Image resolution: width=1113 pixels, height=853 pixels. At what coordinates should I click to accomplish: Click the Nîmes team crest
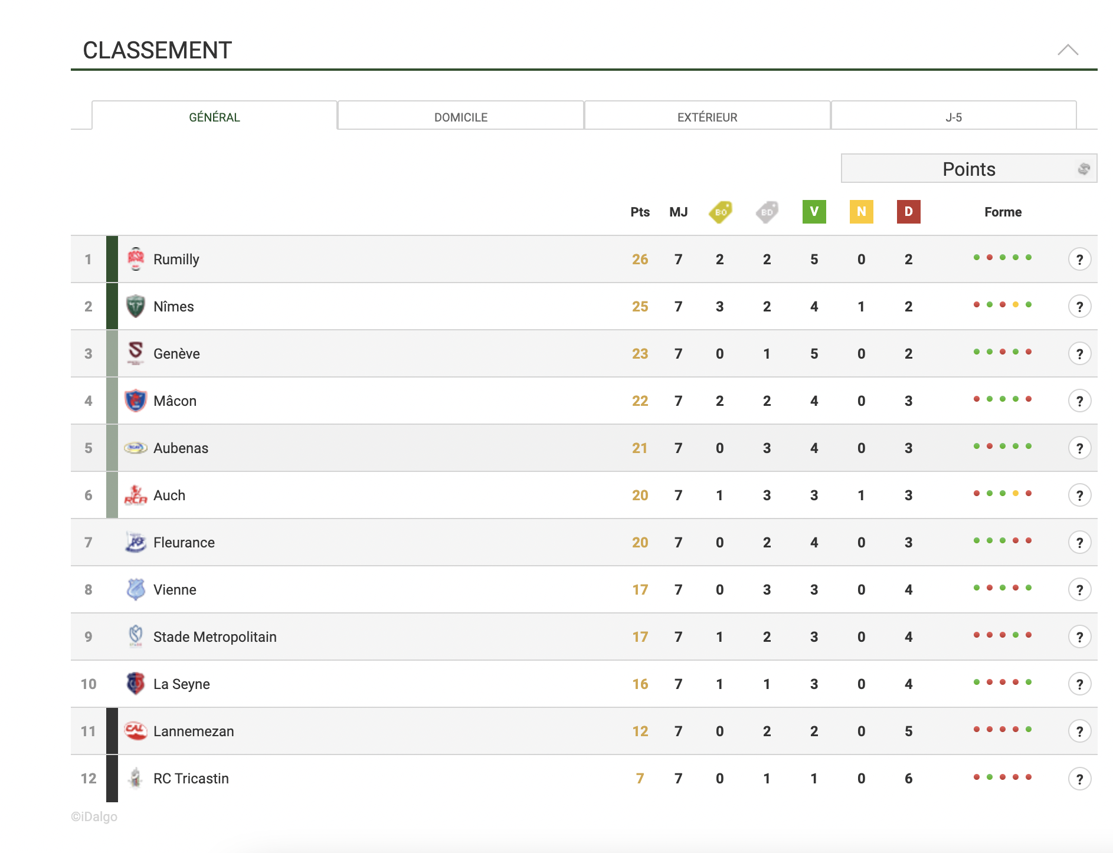tap(136, 306)
